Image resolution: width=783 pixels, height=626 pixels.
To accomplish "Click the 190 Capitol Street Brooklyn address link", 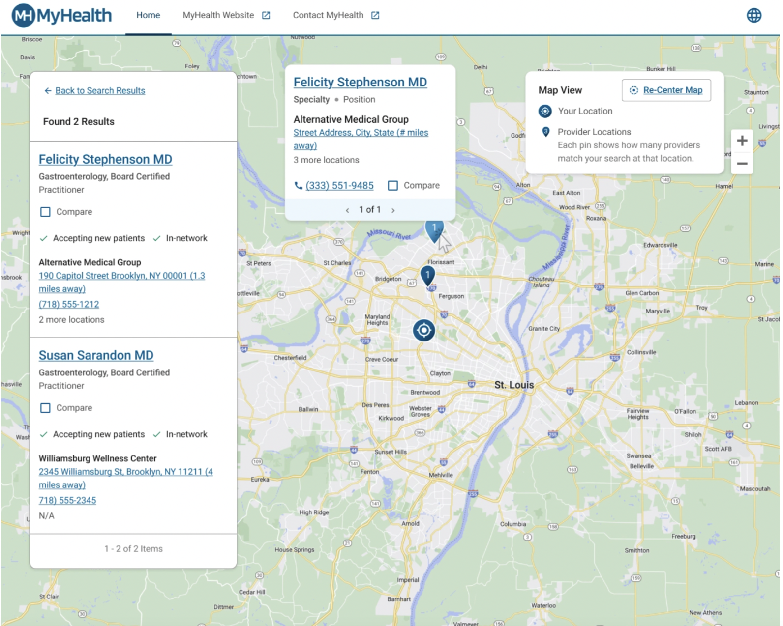I will point(122,282).
